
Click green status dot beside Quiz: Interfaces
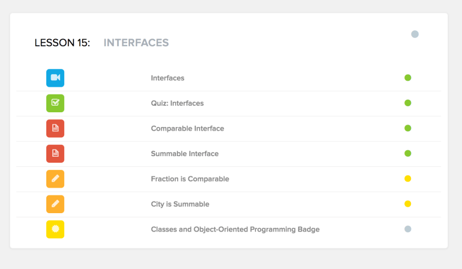click(408, 103)
